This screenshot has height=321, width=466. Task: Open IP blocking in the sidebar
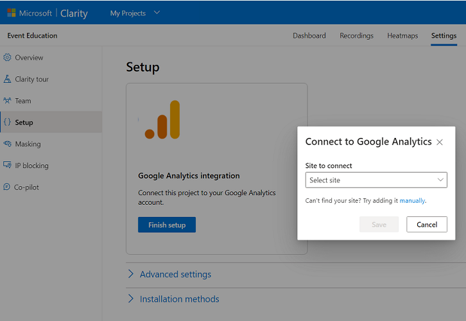click(51, 166)
